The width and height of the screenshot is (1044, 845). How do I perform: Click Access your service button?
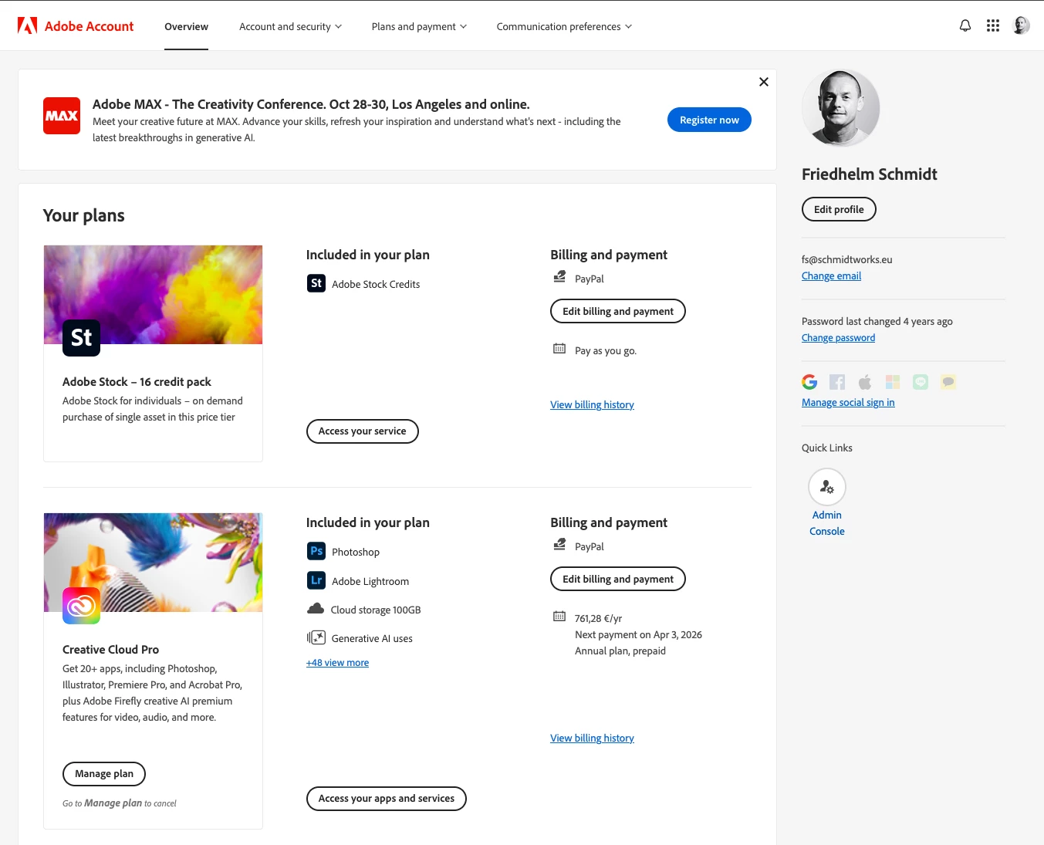pos(363,431)
